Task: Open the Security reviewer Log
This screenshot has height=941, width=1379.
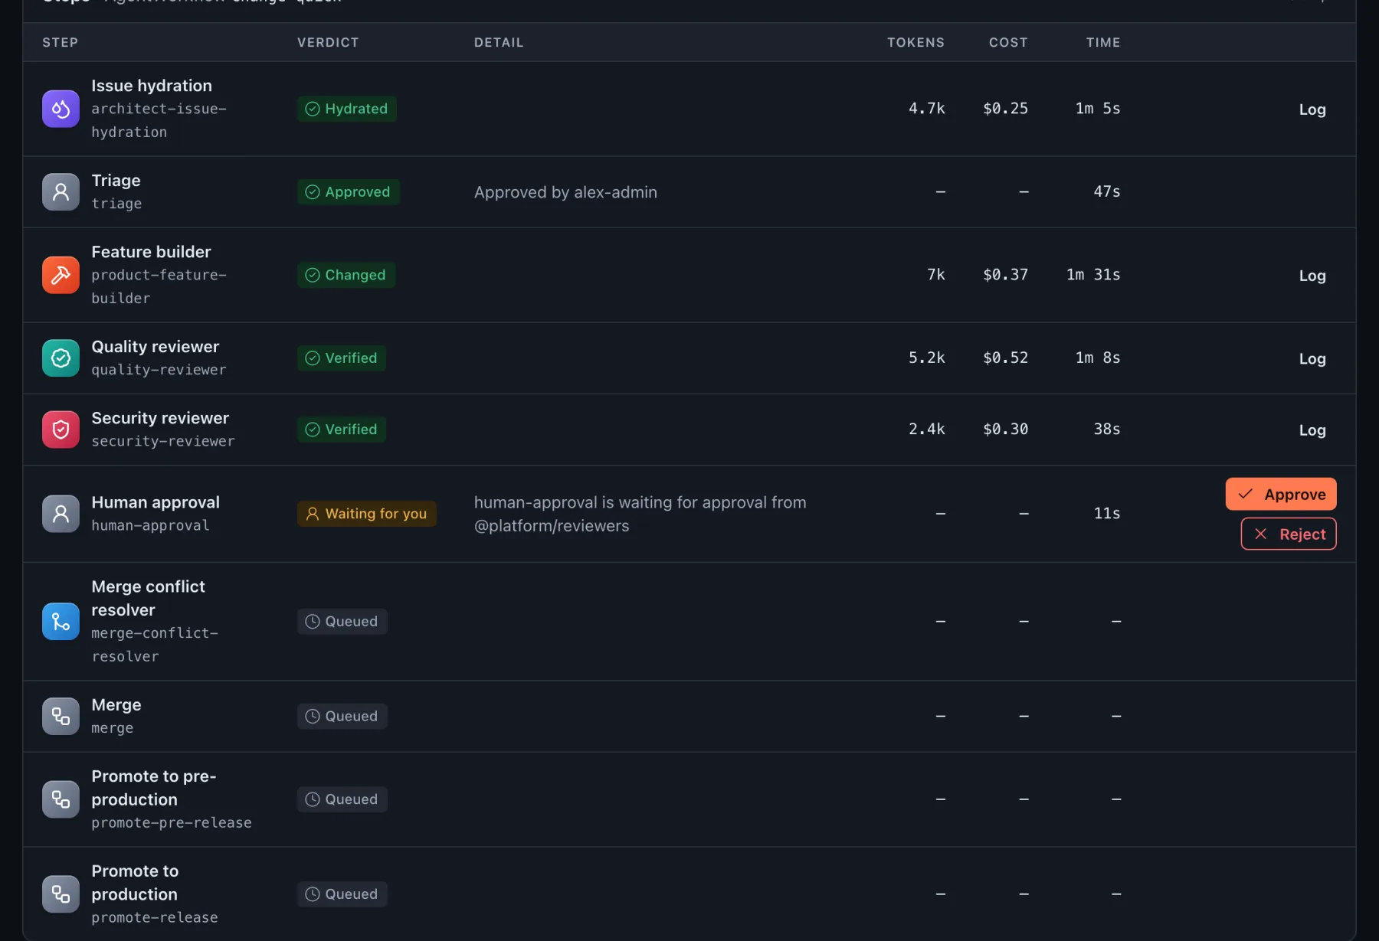Action: pyautogui.click(x=1312, y=430)
